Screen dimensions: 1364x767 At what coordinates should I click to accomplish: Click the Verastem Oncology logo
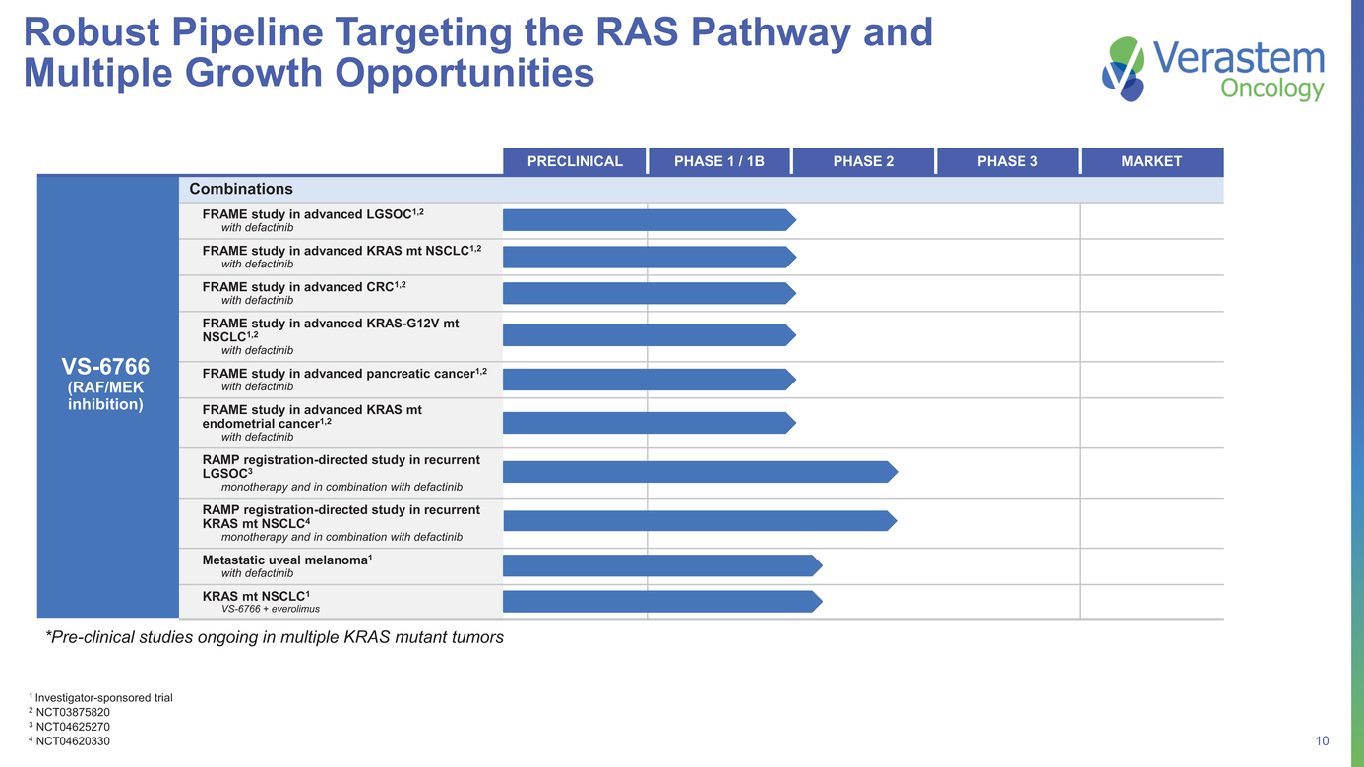[1213, 68]
